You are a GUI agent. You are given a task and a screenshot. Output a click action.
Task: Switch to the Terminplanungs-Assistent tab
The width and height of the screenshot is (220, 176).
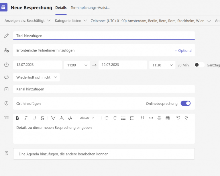[x=90, y=8]
